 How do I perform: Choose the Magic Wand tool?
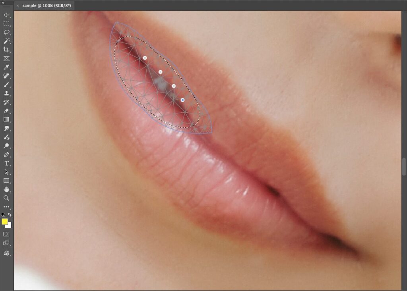coord(6,41)
